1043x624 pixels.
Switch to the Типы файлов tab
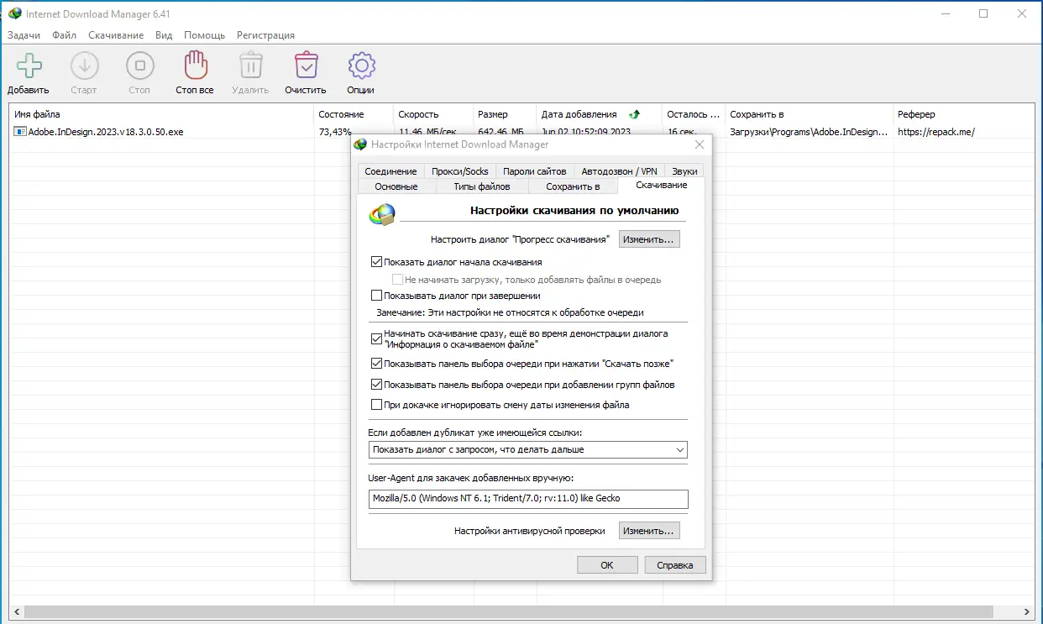coord(482,186)
